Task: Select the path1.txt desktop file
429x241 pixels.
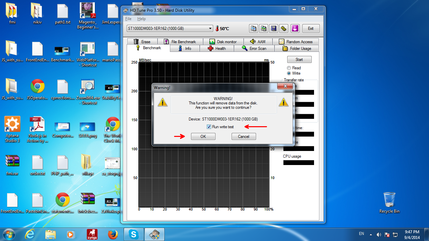Action: 63,14
